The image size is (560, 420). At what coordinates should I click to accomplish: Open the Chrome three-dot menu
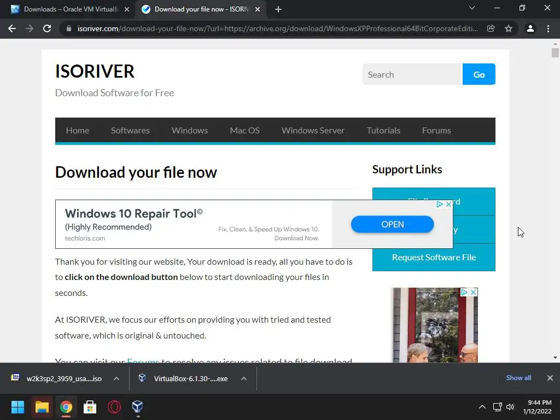tap(548, 28)
